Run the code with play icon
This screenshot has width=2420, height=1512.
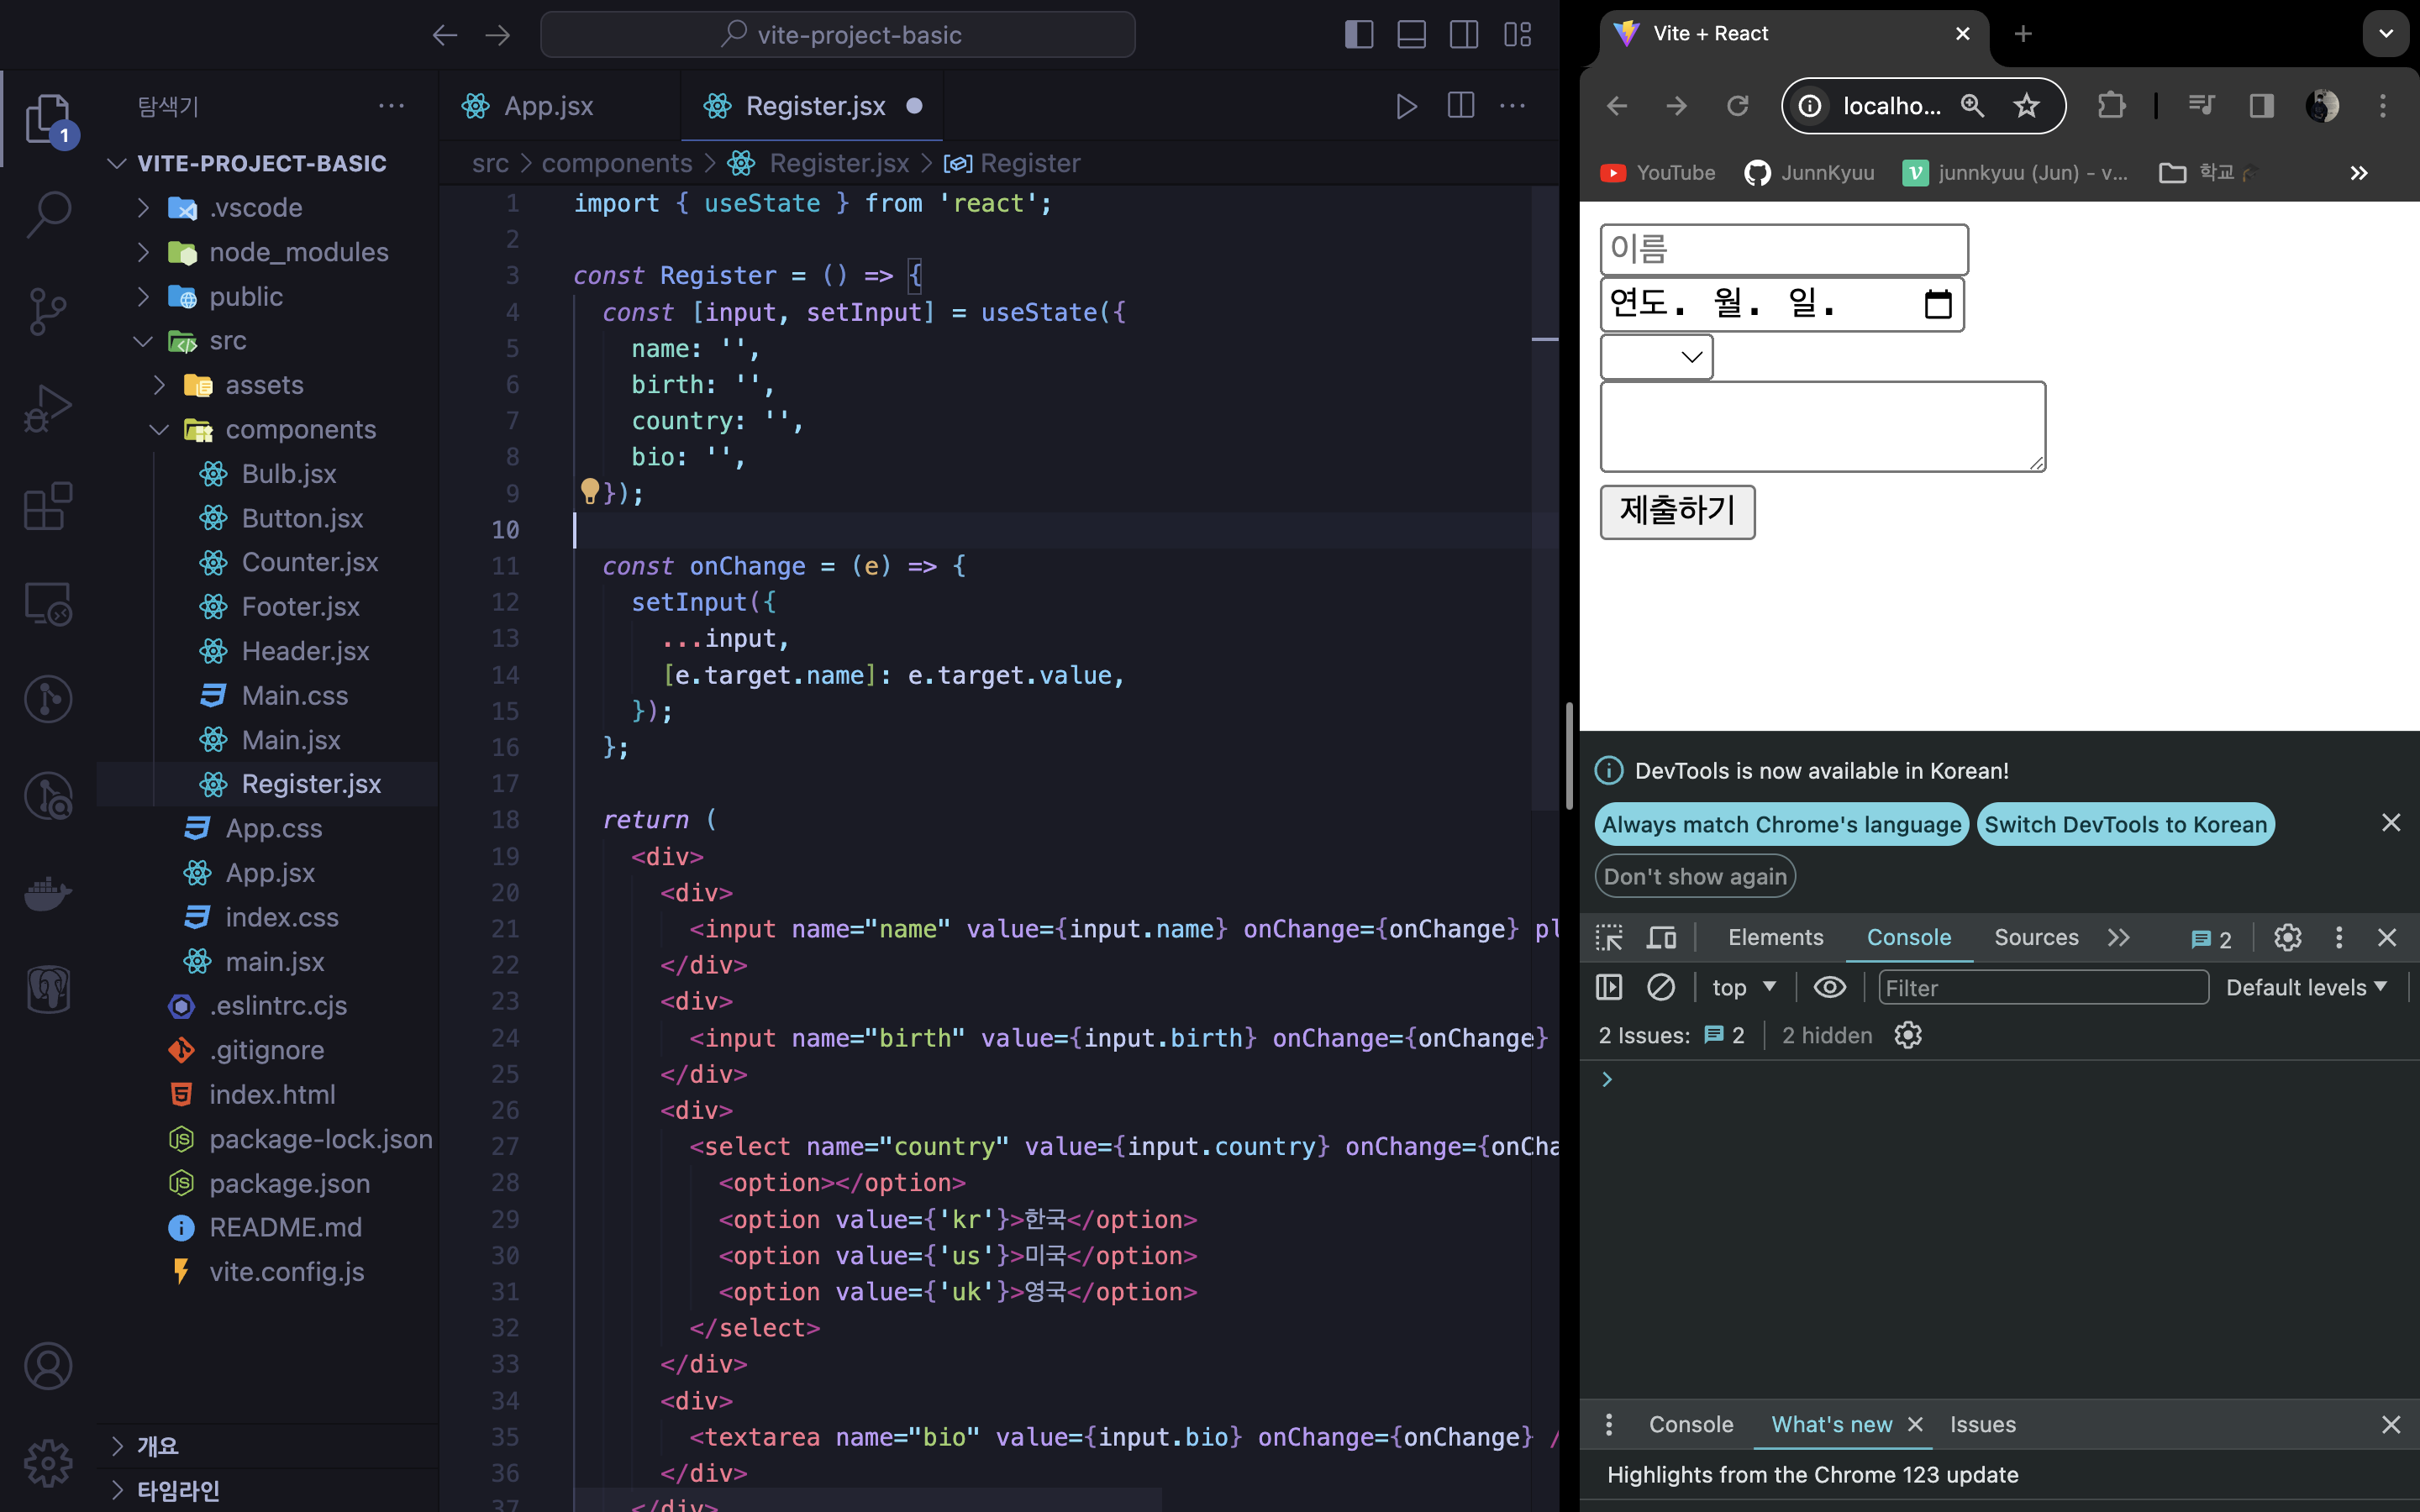1406,106
